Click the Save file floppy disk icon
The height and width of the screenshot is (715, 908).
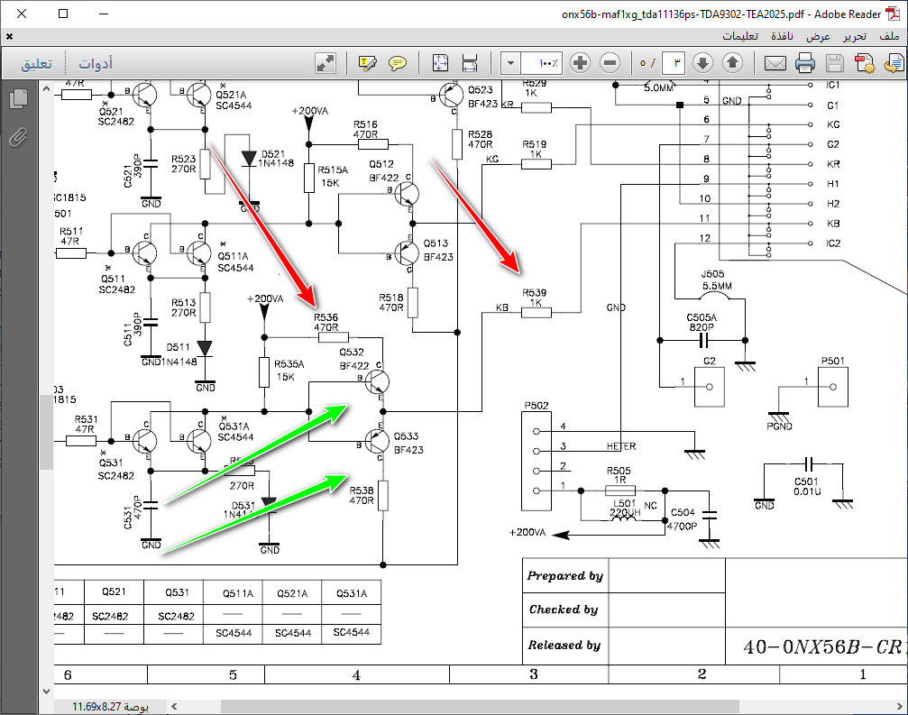click(835, 63)
